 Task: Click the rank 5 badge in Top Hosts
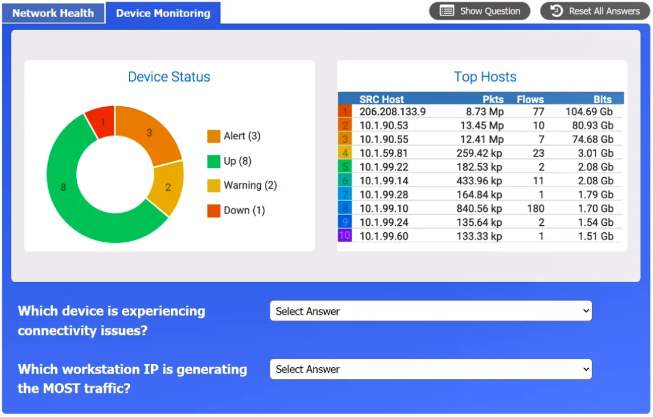[345, 167]
